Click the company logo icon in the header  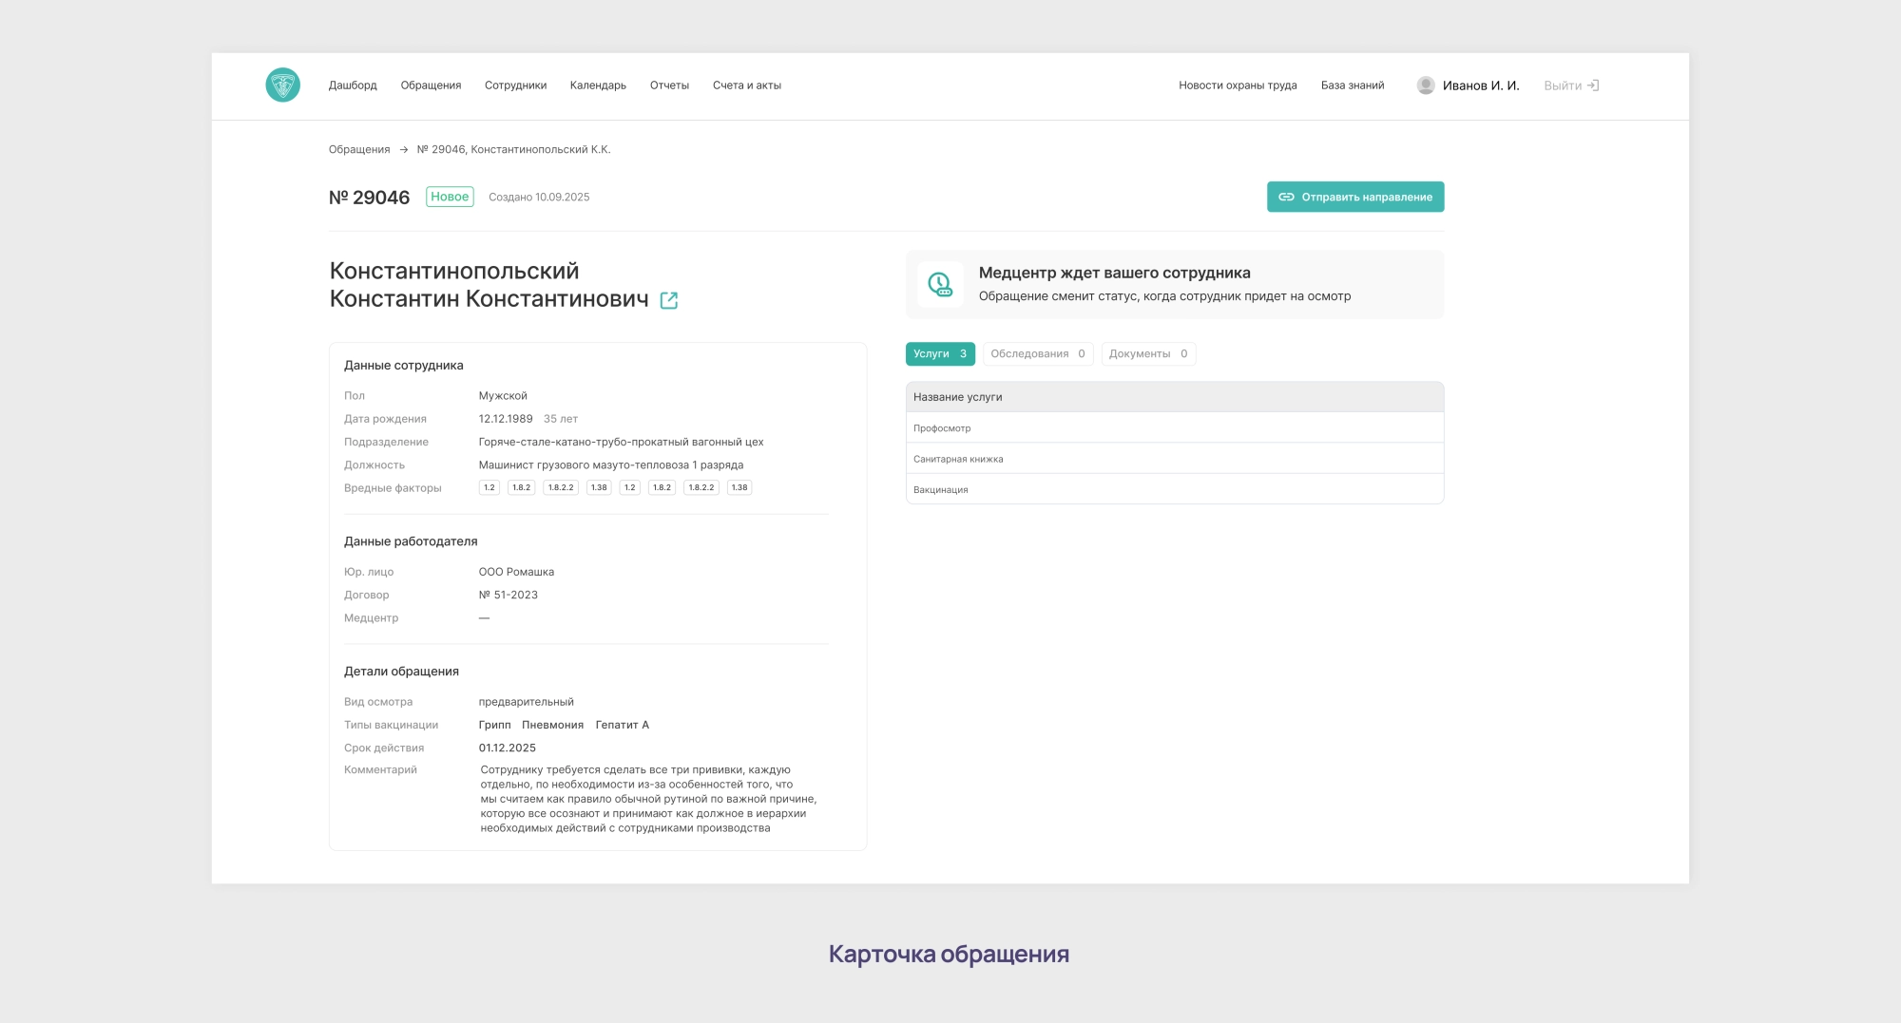pos(281,85)
